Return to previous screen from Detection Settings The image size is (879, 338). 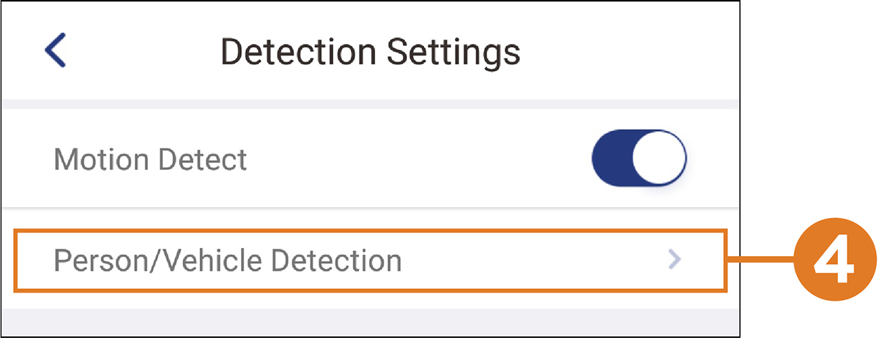tap(55, 52)
